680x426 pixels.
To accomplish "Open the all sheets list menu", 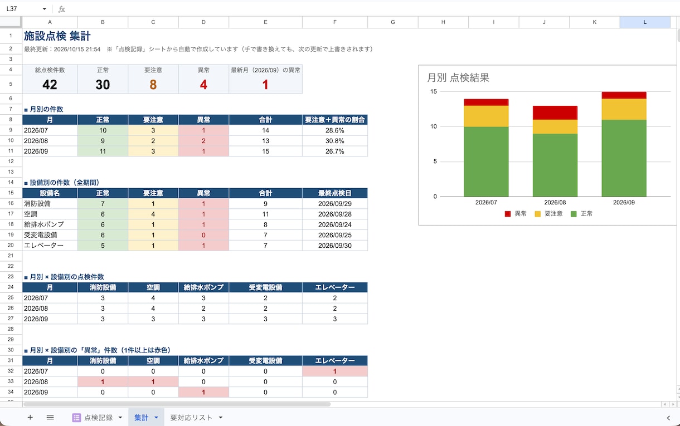I will pos(50,417).
